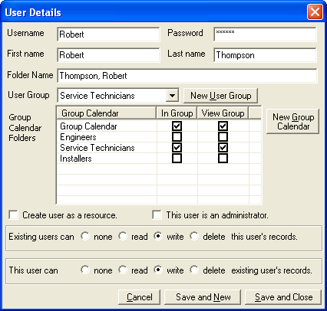
Task: Uncheck View Group for Service Technicians
Action: point(223,148)
